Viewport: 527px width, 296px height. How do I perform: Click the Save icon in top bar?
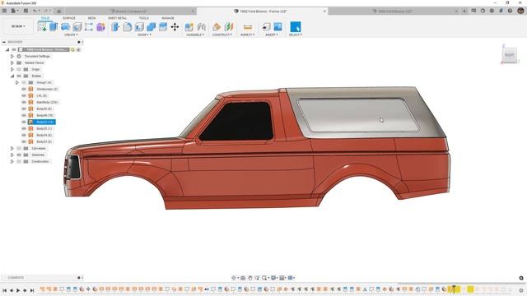[26, 11]
